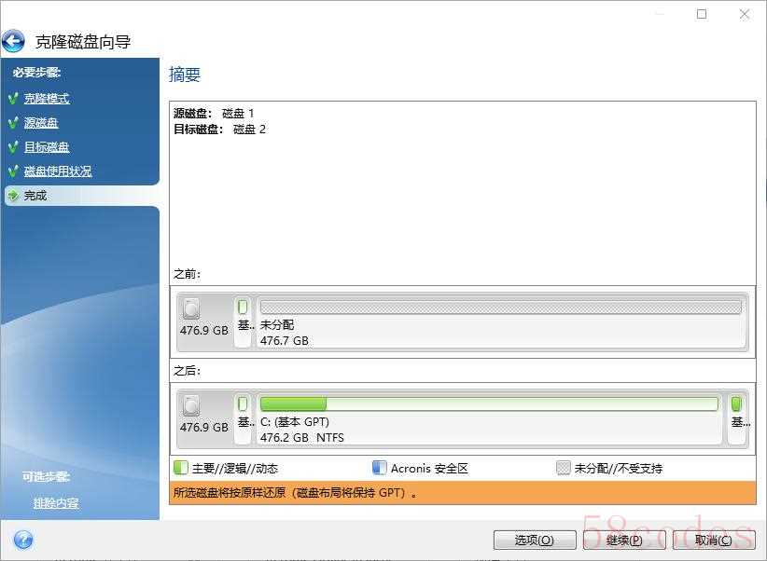Select the hard disk icon in the 之前 panel
Image resolution: width=767 pixels, height=561 pixels.
click(x=192, y=308)
